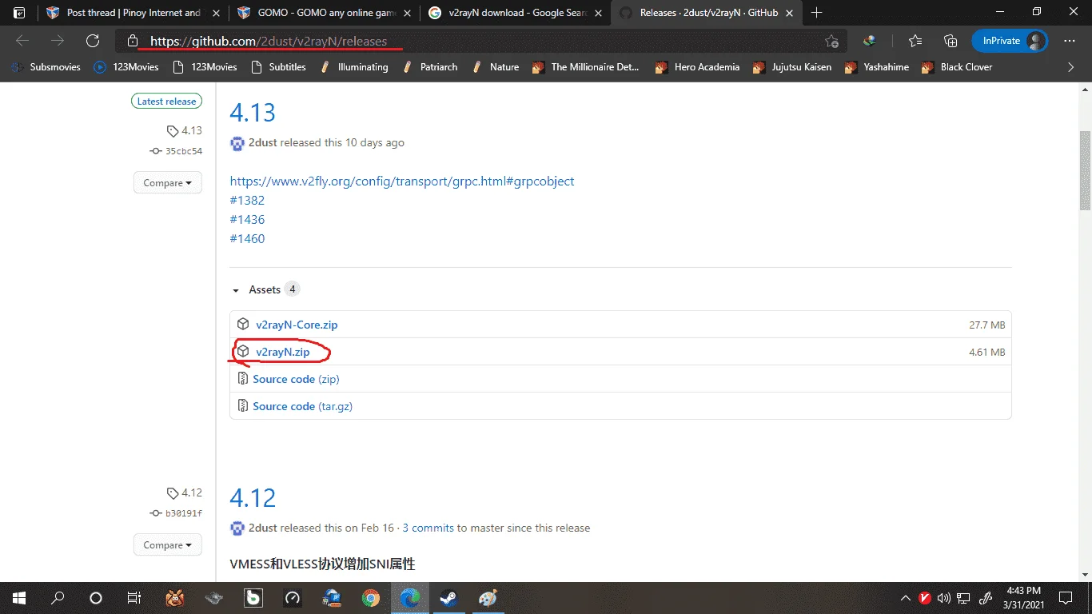Image resolution: width=1092 pixels, height=614 pixels.
Task: Open The Millionaire Det... bookmark
Action: coord(586,67)
